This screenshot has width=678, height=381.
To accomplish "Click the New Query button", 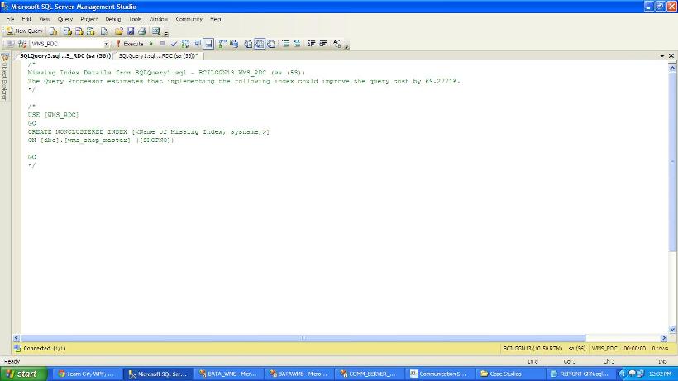I will click(25, 31).
